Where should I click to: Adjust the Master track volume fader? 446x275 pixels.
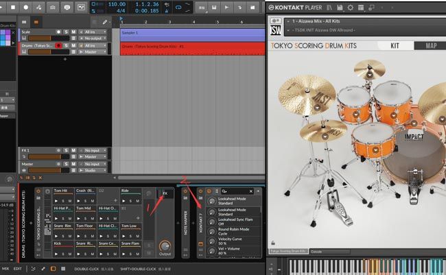pos(49,170)
